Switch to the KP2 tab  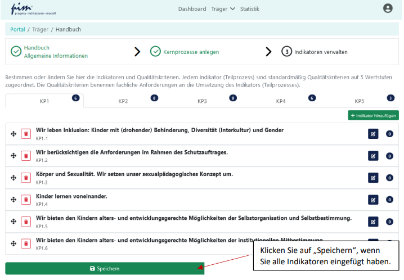pyautogui.click(x=123, y=101)
